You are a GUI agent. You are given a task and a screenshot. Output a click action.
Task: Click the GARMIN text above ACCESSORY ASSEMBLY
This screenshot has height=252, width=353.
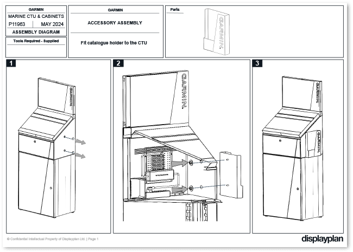tap(115, 10)
